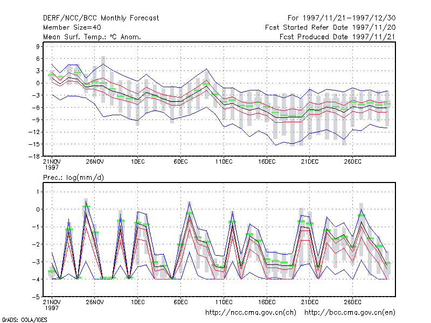Click the -18 value on temperature y-axis

click(34, 156)
